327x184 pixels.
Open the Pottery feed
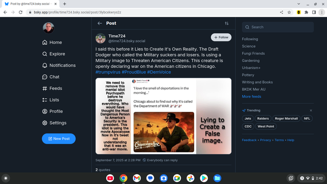tap(248, 75)
